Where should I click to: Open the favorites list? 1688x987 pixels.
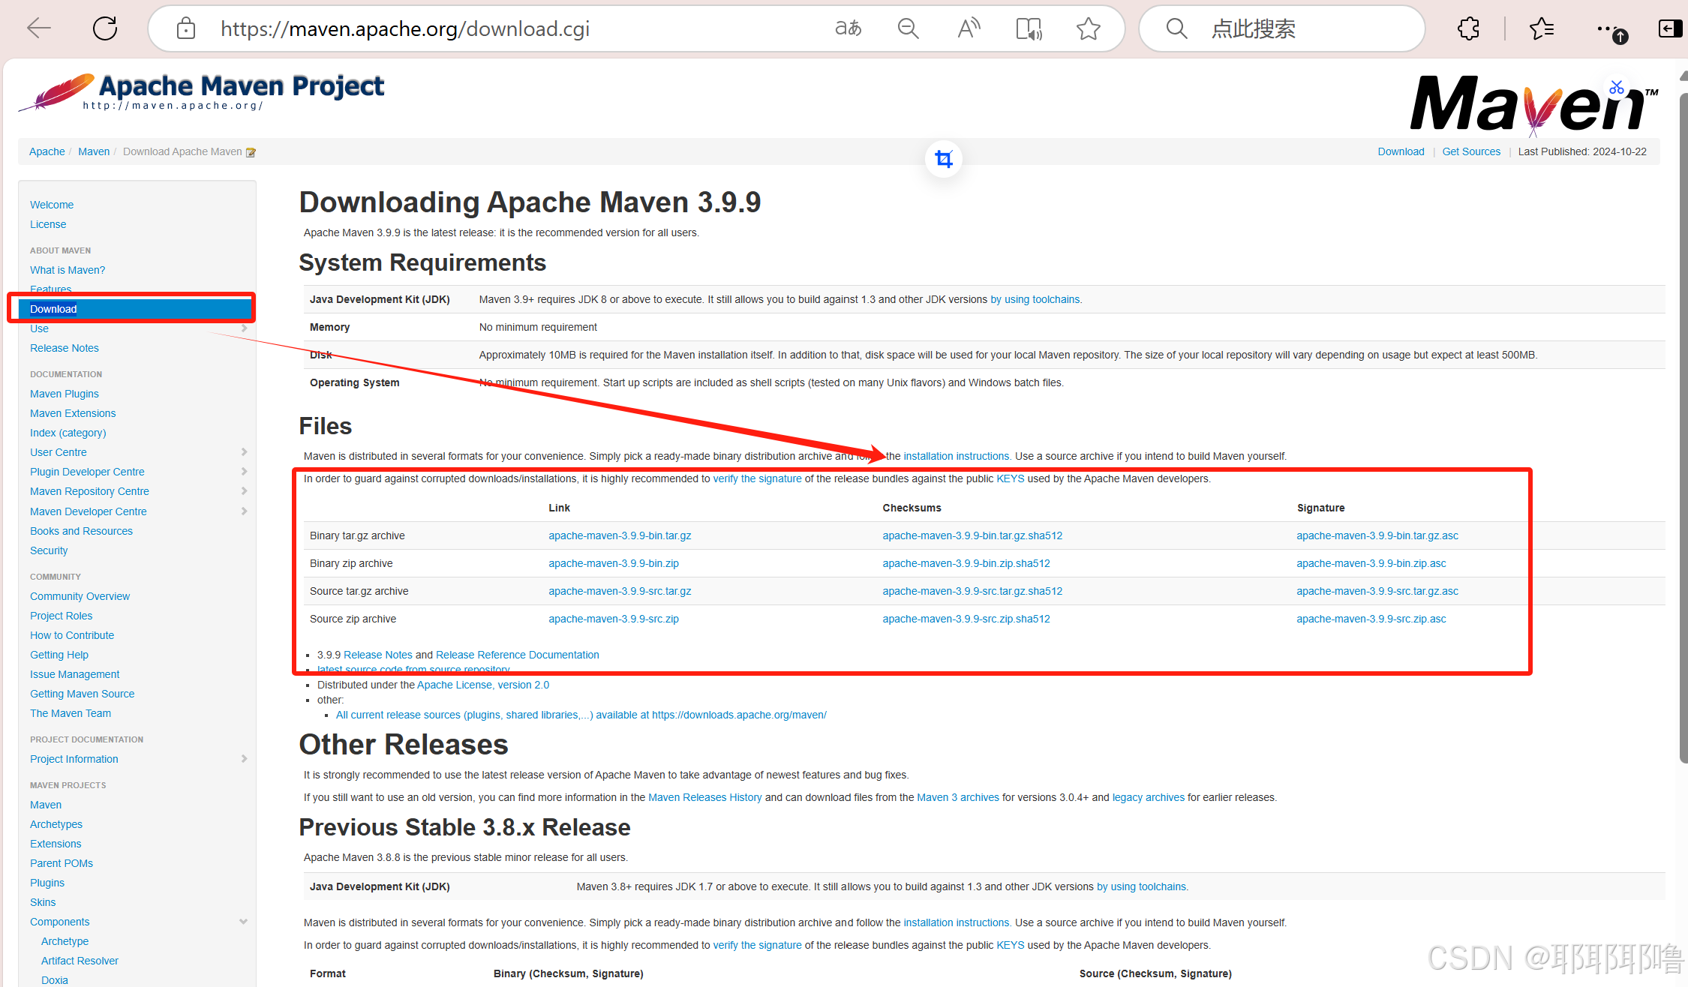[x=1541, y=28]
